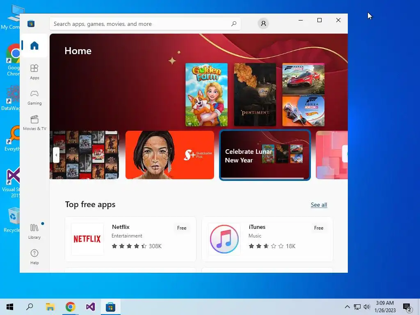Open the Windows Start menu
This screenshot has width=420, height=315.
tap(10, 307)
